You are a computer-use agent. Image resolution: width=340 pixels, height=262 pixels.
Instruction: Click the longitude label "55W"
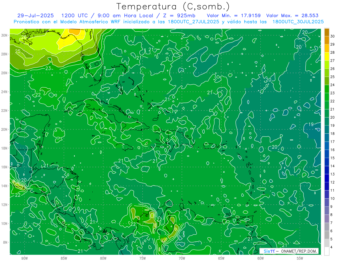(300, 258)
